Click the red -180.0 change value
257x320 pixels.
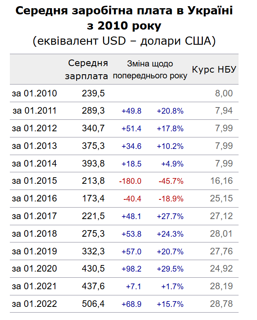130,181
